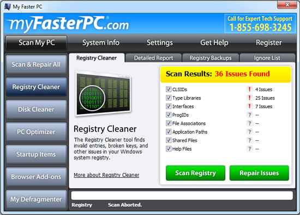Click the Scan & Repair All sidebar button
This screenshot has height=215, width=300.
(36, 64)
